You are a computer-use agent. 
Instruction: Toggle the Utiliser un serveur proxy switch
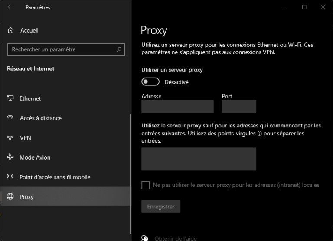(150, 82)
